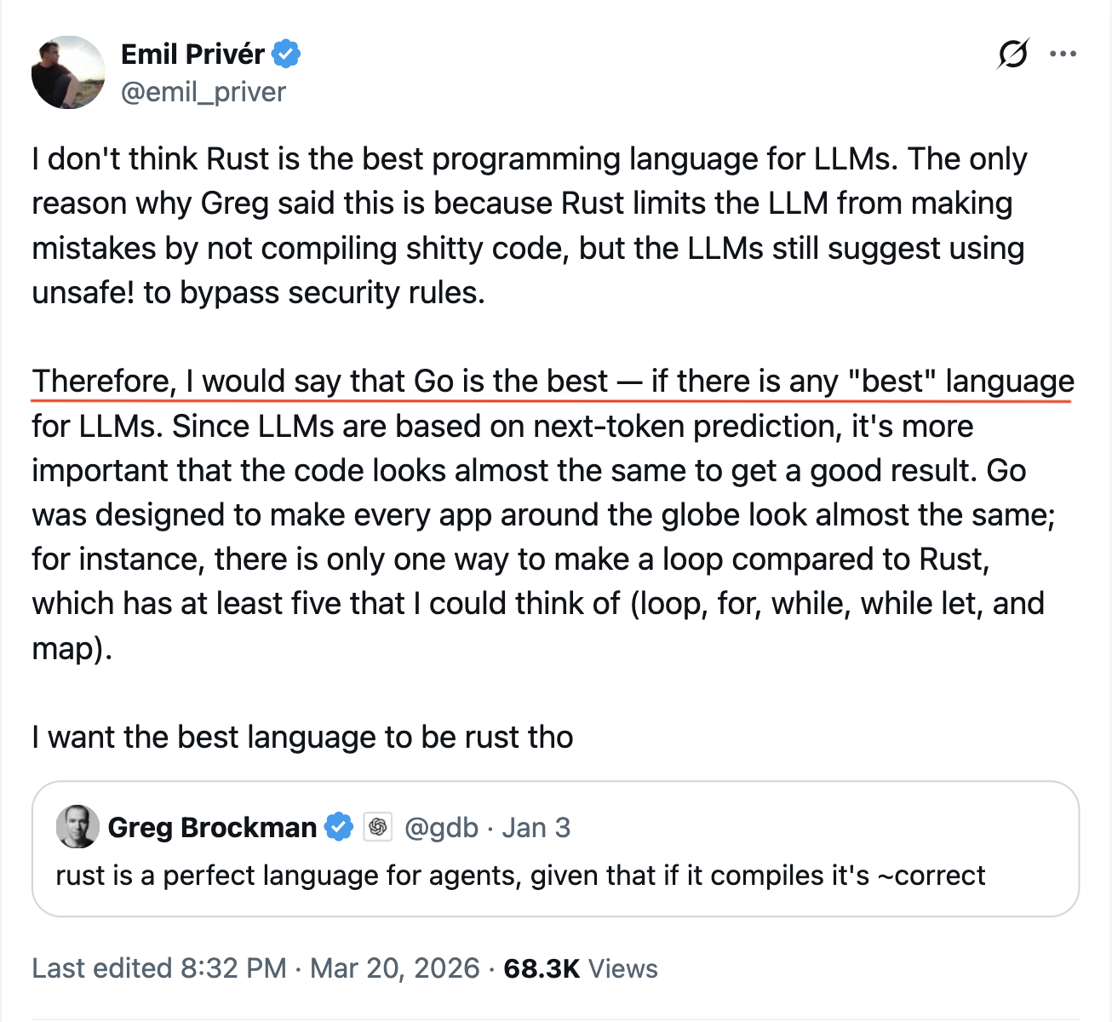Click the Grok explain-post icon

pos(1012,55)
